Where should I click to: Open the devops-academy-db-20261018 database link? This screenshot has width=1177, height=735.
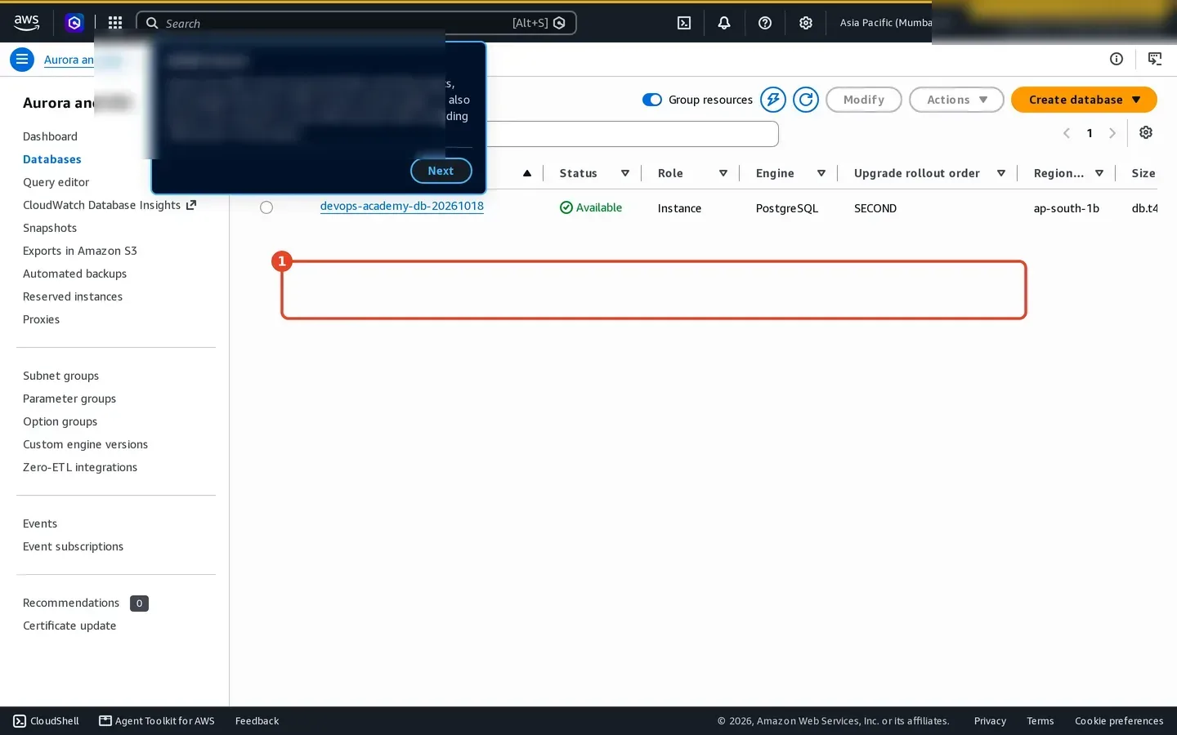point(402,206)
